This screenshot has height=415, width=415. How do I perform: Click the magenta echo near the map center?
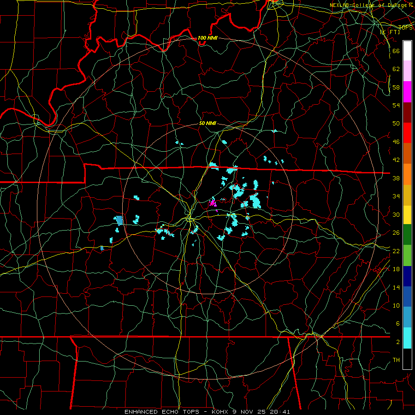tap(213, 203)
